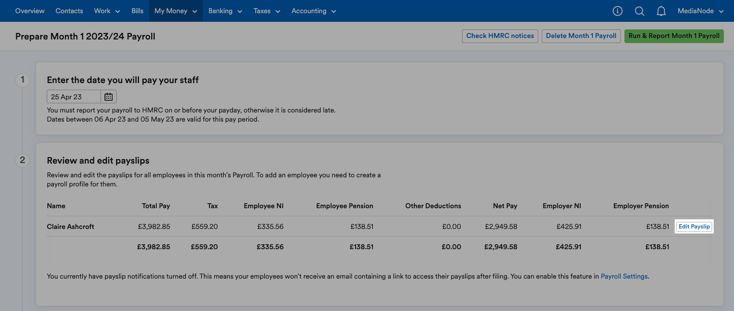Click the bold totals row £425.91 value
The width and height of the screenshot is (734, 311).
569,247
